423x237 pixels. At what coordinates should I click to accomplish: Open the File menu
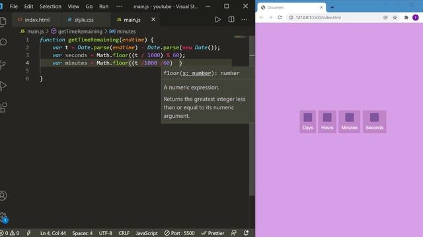pos(13,6)
